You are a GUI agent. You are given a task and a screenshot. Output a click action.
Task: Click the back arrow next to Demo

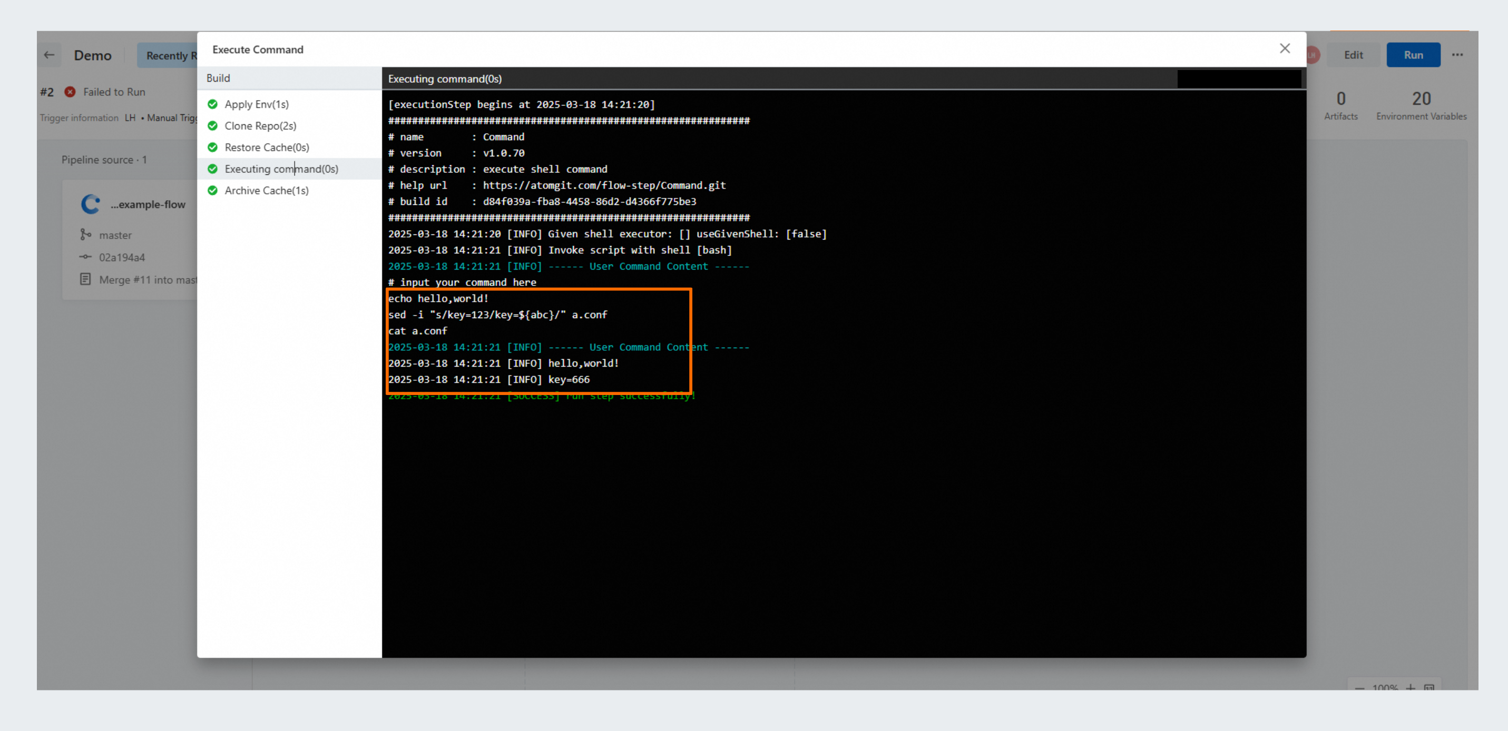pos(49,55)
